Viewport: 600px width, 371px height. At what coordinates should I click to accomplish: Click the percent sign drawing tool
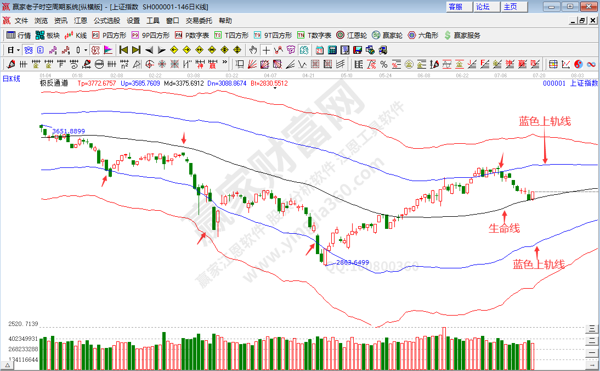[x=383, y=64]
